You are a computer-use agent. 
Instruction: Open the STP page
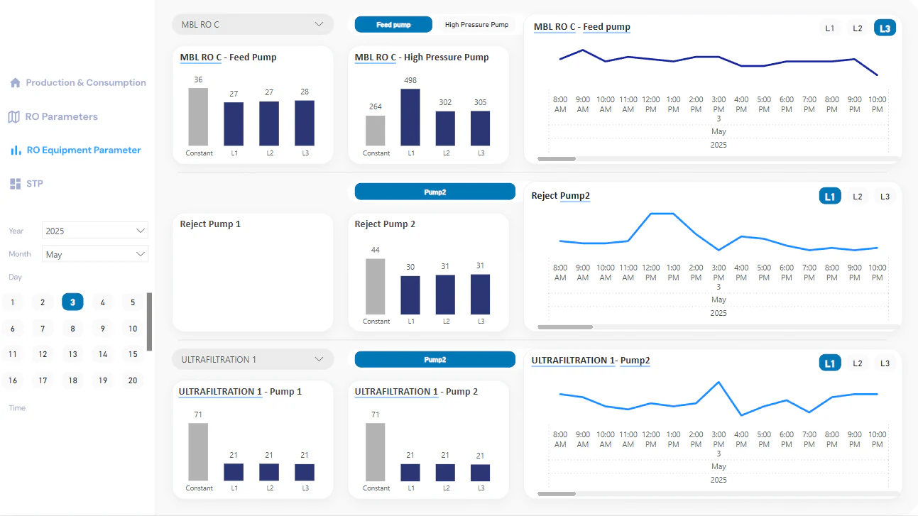pyautogui.click(x=35, y=184)
